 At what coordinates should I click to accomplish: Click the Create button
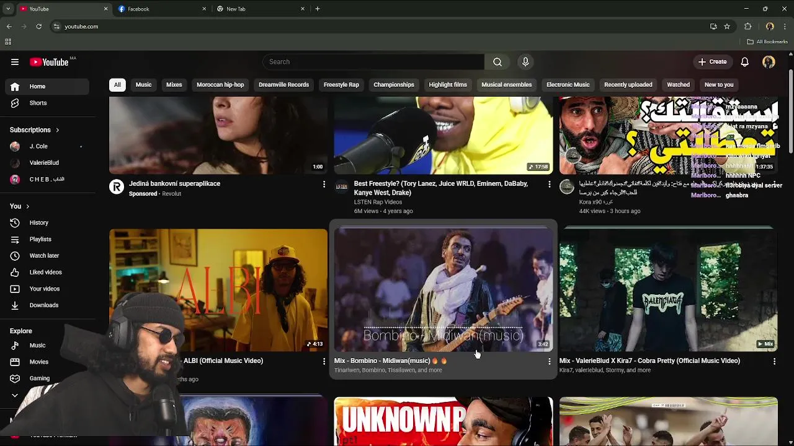pyautogui.click(x=712, y=62)
